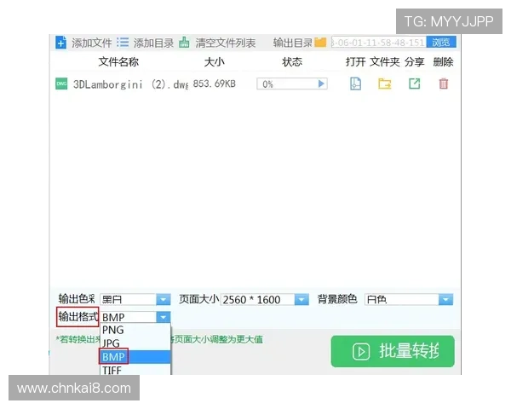The height and width of the screenshot is (409, 511).
Task: Click the green 批量转换 batch convert button
Action: point(393,351)
